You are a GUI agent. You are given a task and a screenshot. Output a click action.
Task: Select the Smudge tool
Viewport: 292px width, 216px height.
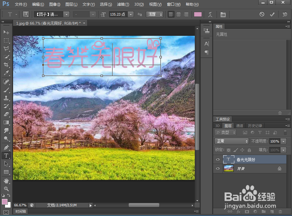tap(6, 130)
